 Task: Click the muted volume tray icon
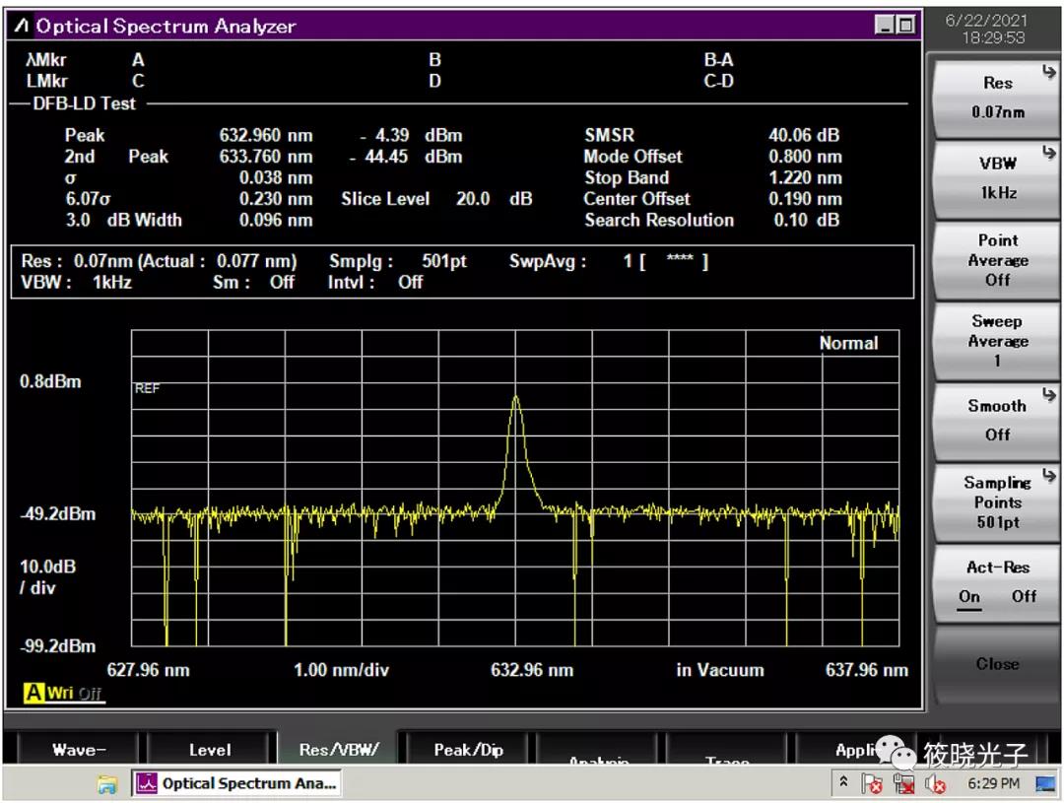pyautogui.click(x=935, y=784)
